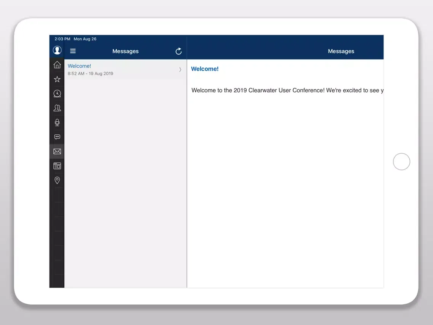Open the hamburger menu
This screenshot has width=433, height=325.
click(73, 51)
